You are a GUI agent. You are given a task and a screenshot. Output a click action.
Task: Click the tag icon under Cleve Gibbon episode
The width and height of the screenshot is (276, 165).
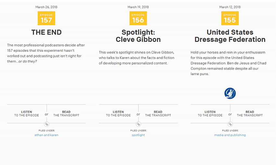click(x=138, y=124)
